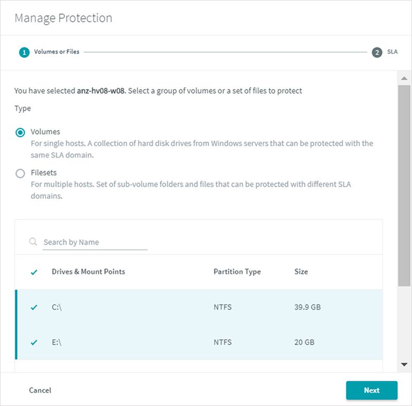
Task: Click the Search by Name field
Action: [95, 242]
